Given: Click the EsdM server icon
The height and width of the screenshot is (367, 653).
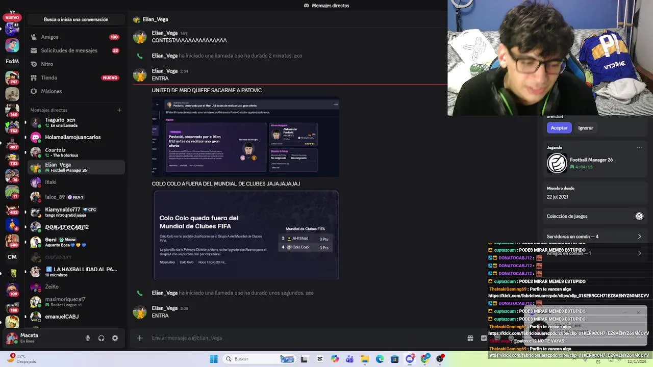Looking at the screenshot, I should click(x=12, y=61).
